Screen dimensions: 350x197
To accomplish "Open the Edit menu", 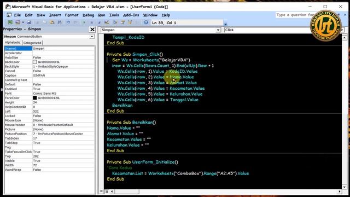I will [x=28, y=15].
